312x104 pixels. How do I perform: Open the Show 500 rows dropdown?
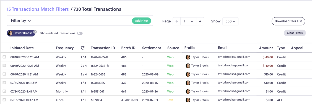pyautogui.click(x=230, y=21)
